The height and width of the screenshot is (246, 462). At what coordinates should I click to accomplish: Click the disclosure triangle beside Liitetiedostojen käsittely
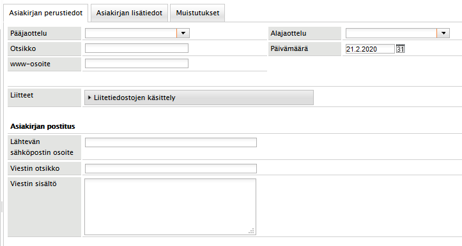point(89,98)
